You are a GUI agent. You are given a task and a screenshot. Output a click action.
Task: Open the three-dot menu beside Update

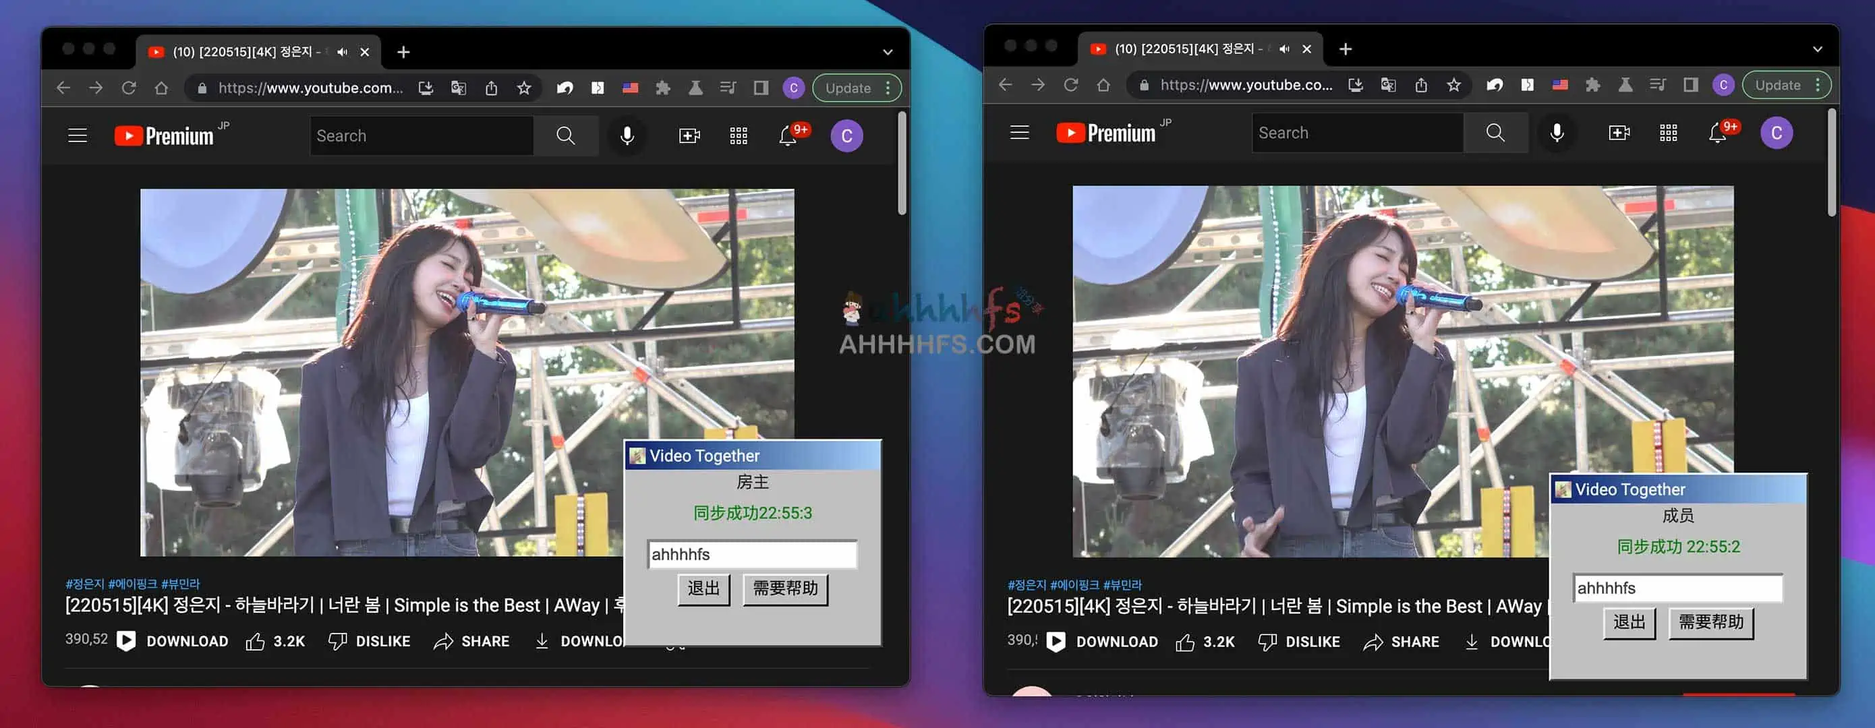click(889, 87)
